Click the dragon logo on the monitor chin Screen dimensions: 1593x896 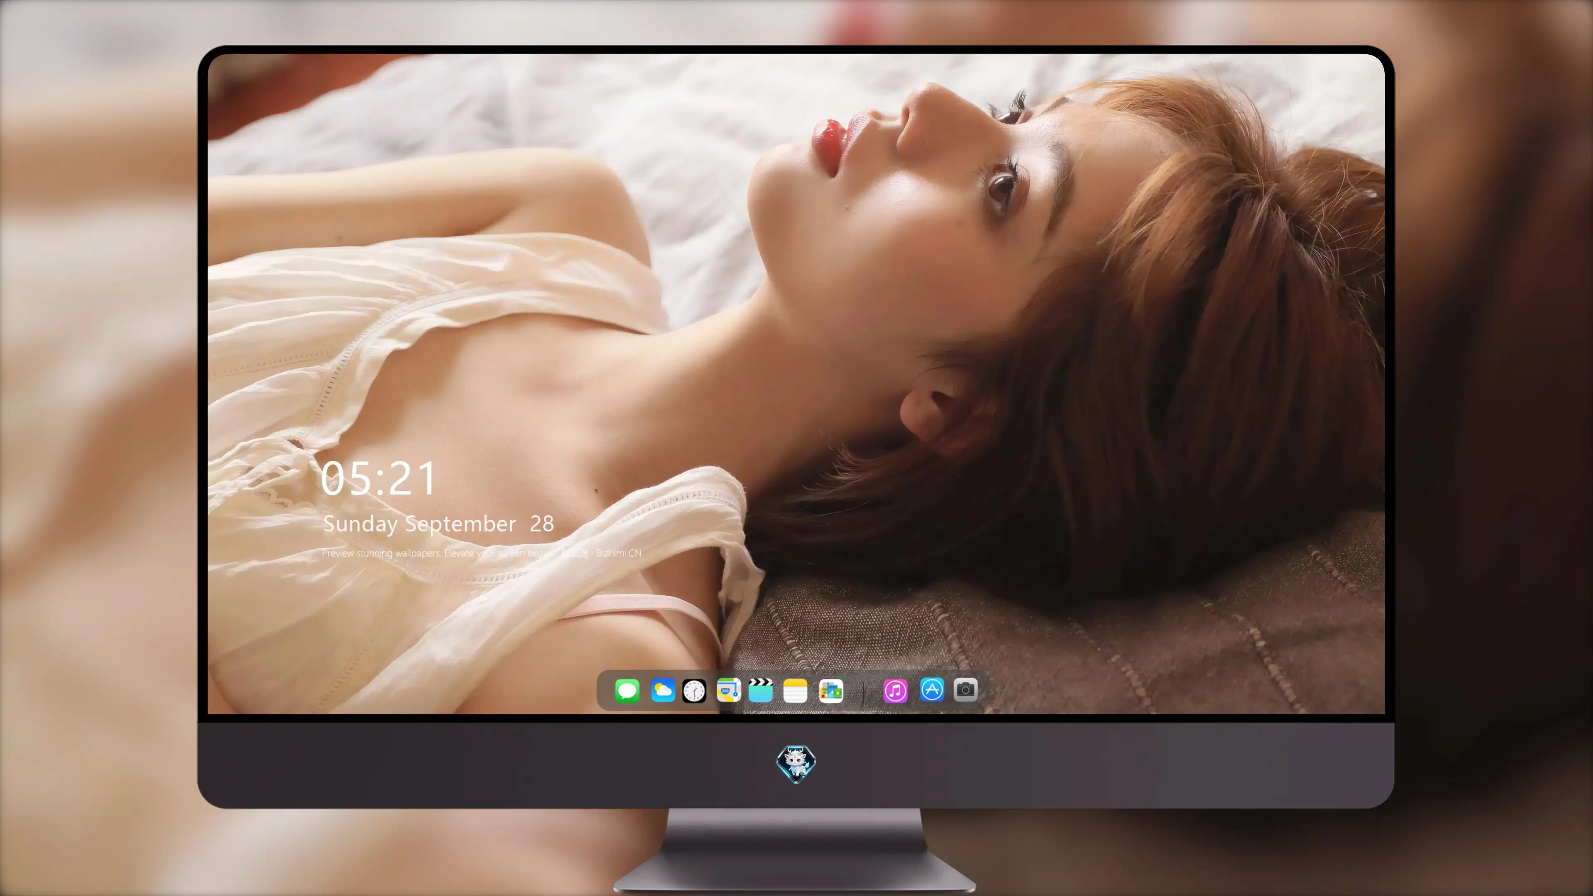point(796,764)
